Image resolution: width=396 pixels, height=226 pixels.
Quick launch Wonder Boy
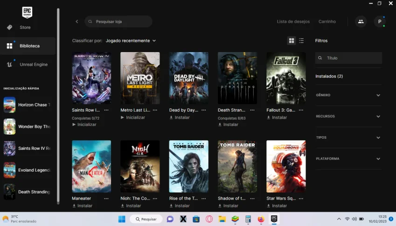[x=27, y=126]
